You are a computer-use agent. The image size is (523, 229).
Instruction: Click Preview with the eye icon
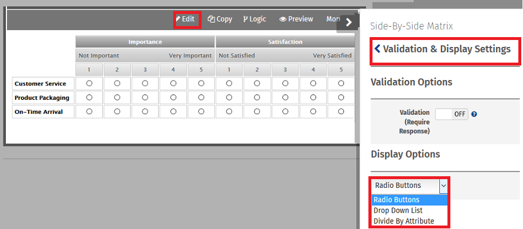point(296,19)
